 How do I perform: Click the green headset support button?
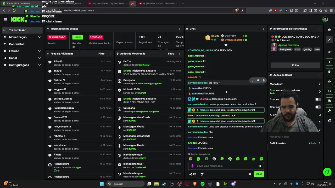pos(327,172)
